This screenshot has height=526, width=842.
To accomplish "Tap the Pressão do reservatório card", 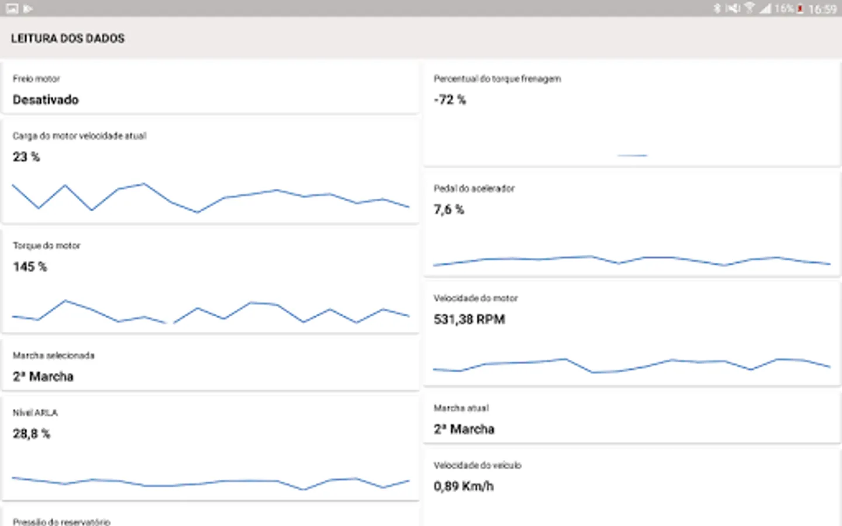I will (210, 520).
